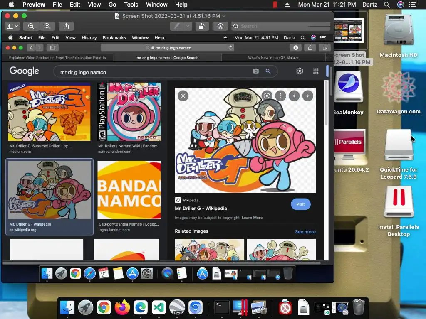Open Terminal from the Dock
Viewport: 426px width, 319px height.
pyautogui.click(x=222, y=307)
